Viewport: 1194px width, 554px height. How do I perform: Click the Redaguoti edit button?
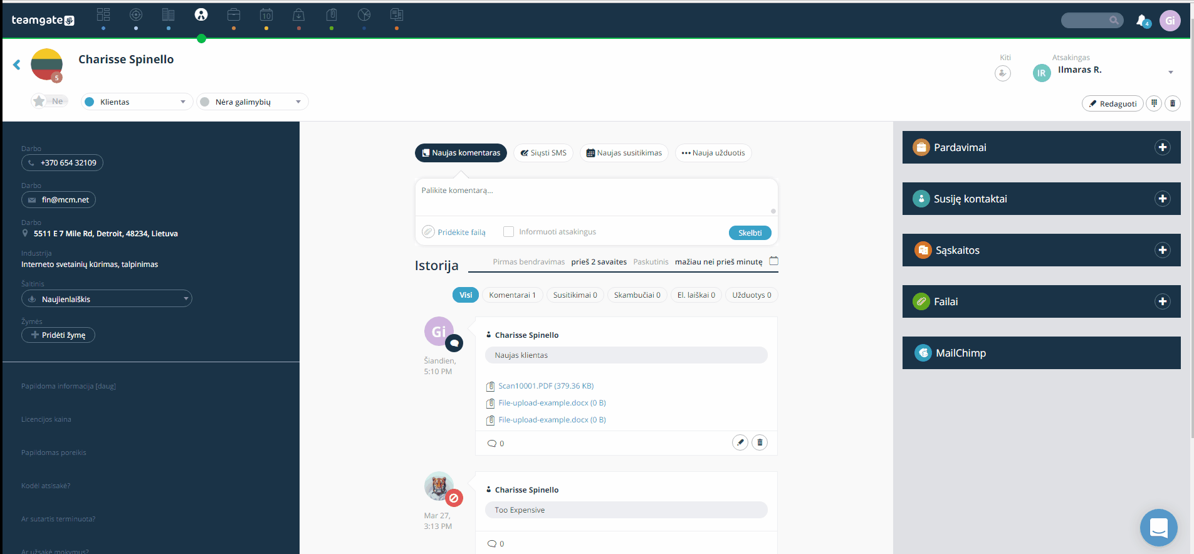click(1113, 103)
